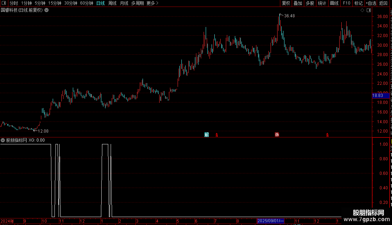Switch to 周线 weekly chart

[x=112, y=3]
